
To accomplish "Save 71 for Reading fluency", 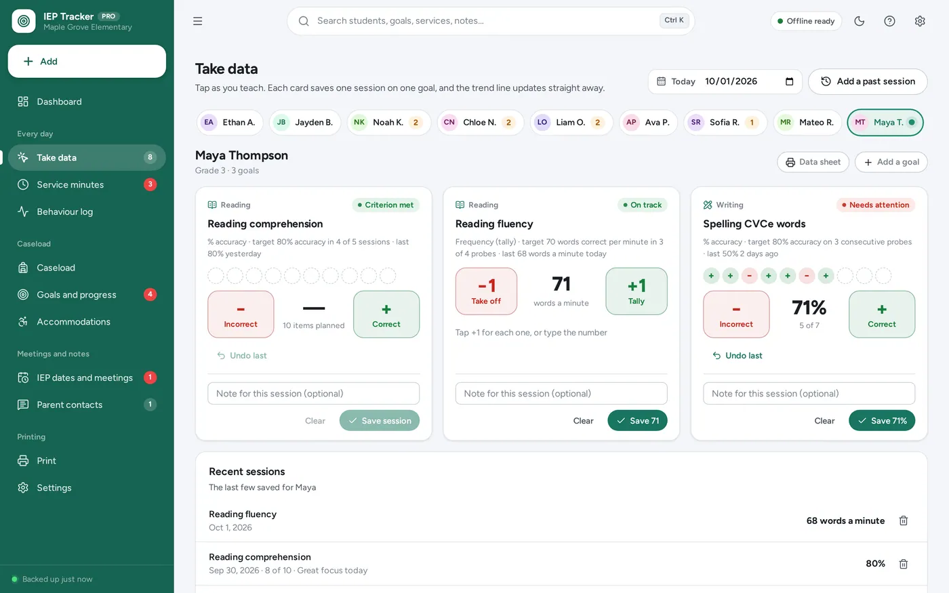I will pos(637,421).
